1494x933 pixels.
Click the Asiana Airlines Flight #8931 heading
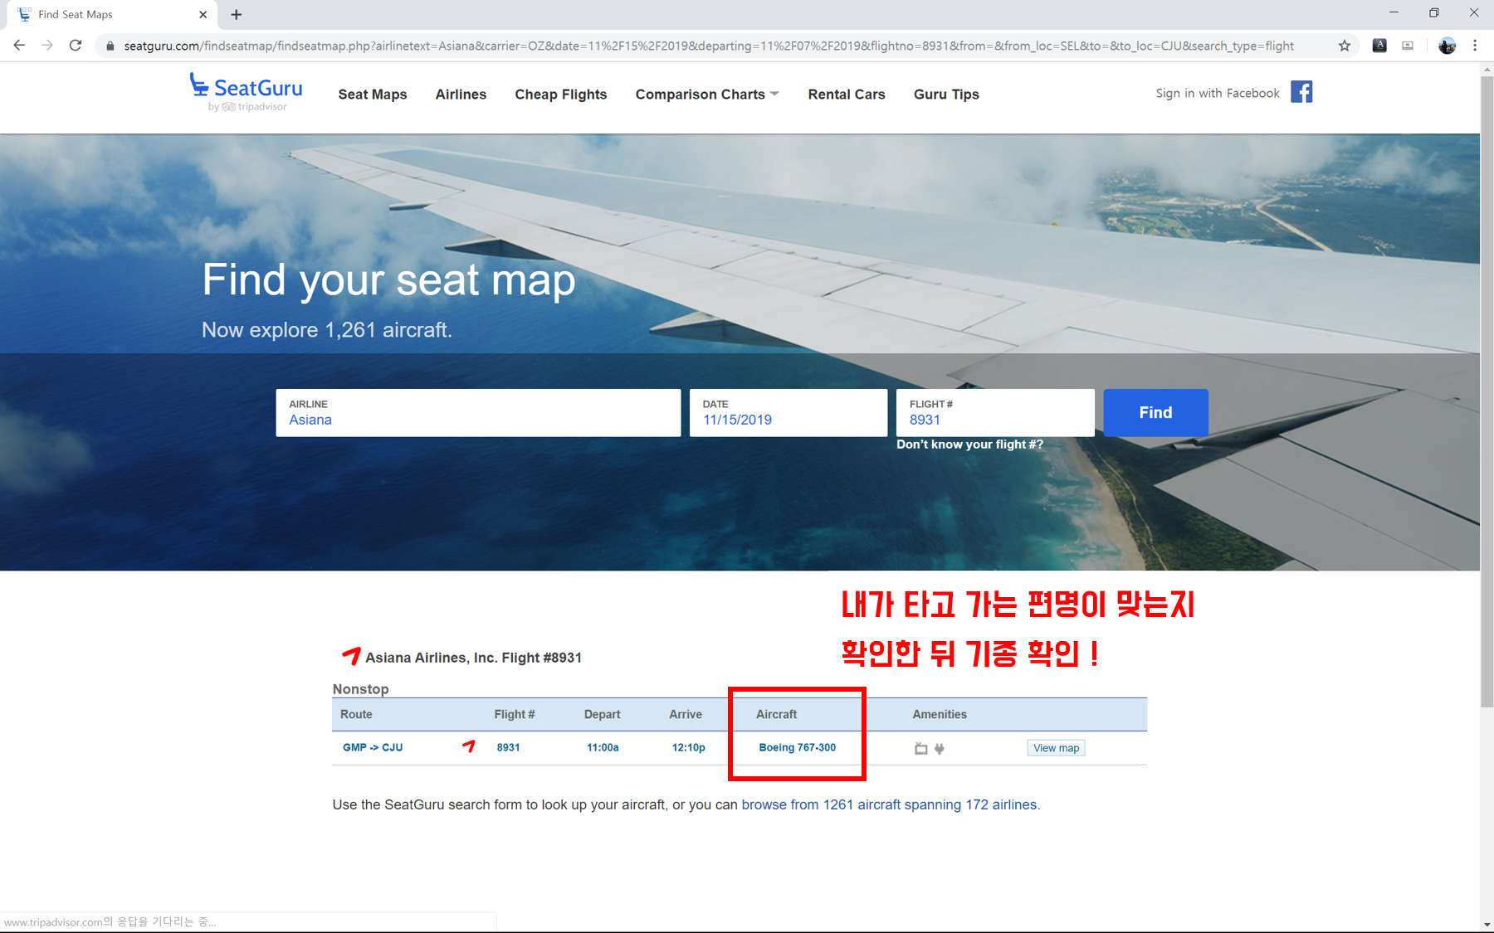click(x=473, y=658)
